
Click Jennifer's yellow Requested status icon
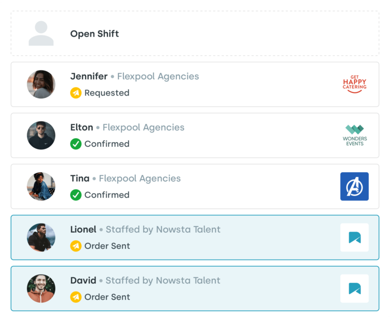point(76,93)
